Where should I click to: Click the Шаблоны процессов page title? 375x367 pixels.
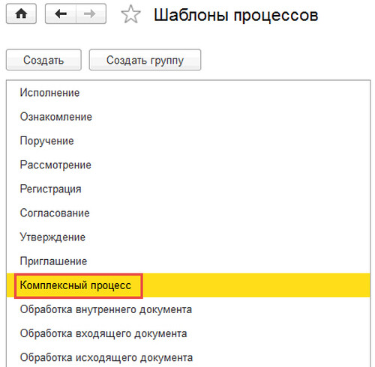click(x=235, y=15)
